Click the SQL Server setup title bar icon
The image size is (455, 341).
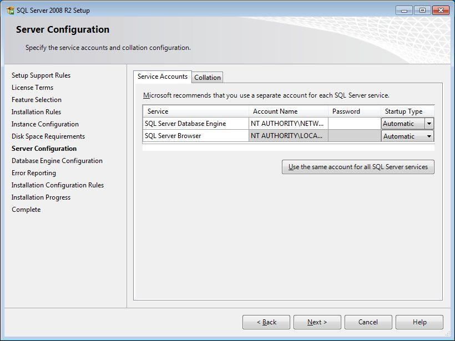point(10,11)
